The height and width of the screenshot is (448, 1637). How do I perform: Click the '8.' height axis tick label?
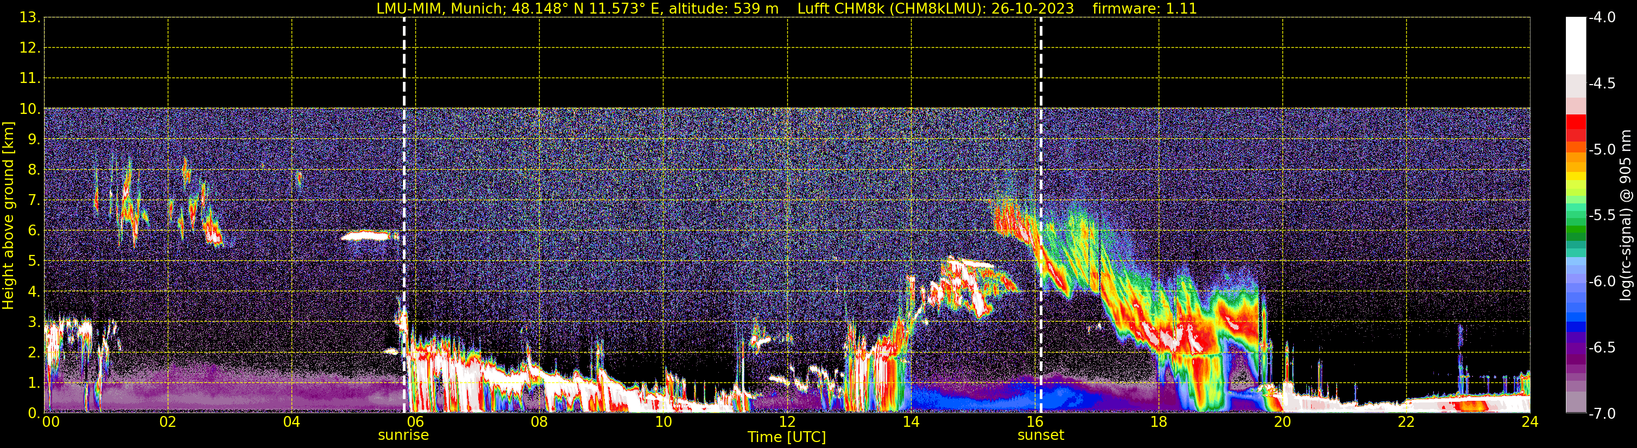[34, 170]
